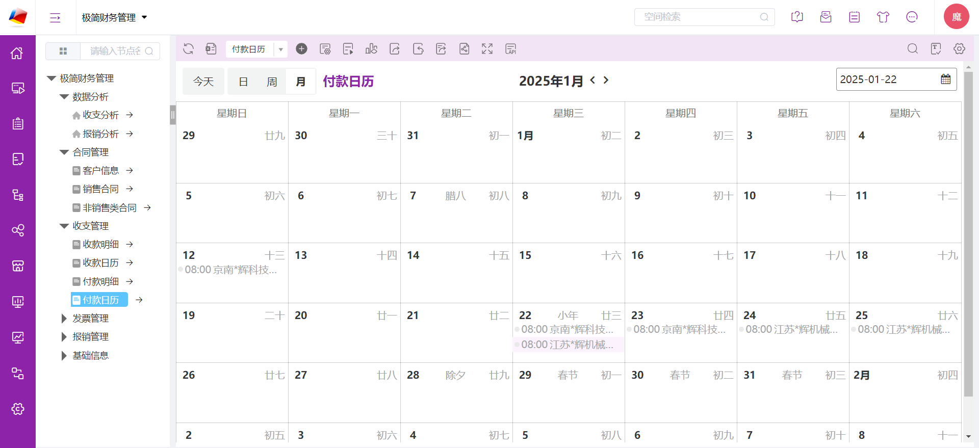Go to the next month arrow

[606, 80]
